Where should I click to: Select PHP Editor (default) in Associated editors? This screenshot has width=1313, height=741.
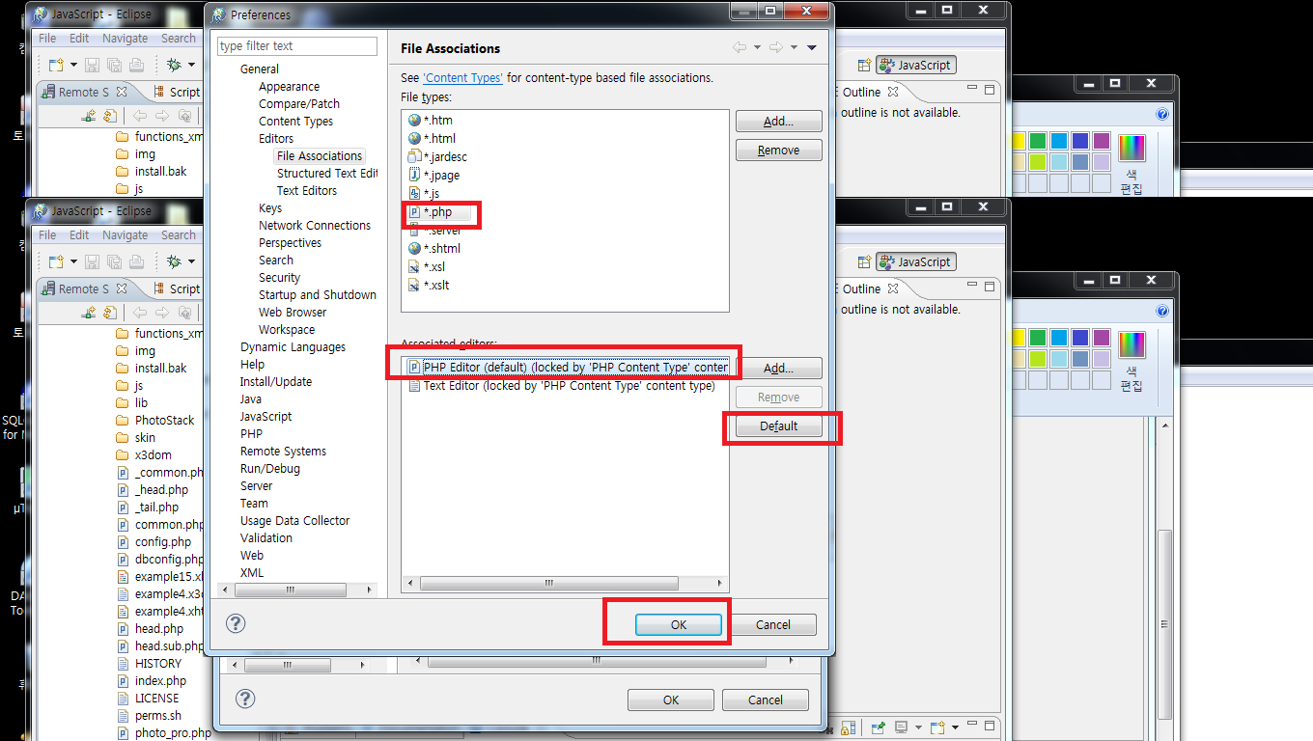click(x=568, y=368)
